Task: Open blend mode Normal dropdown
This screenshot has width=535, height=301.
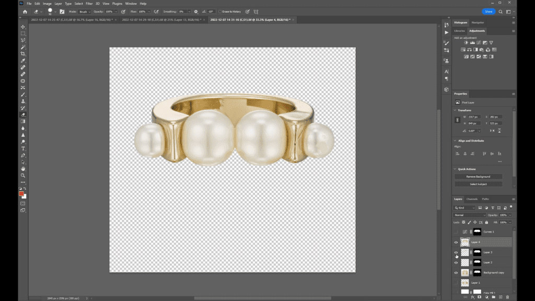Action: tap(470, 215)
